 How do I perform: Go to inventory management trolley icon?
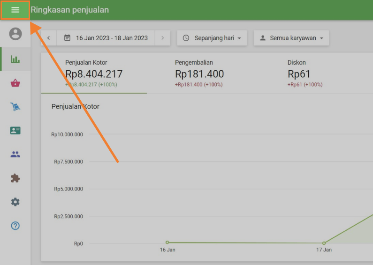click(15, 107)
